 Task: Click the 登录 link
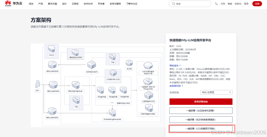[x=246, y=4]
